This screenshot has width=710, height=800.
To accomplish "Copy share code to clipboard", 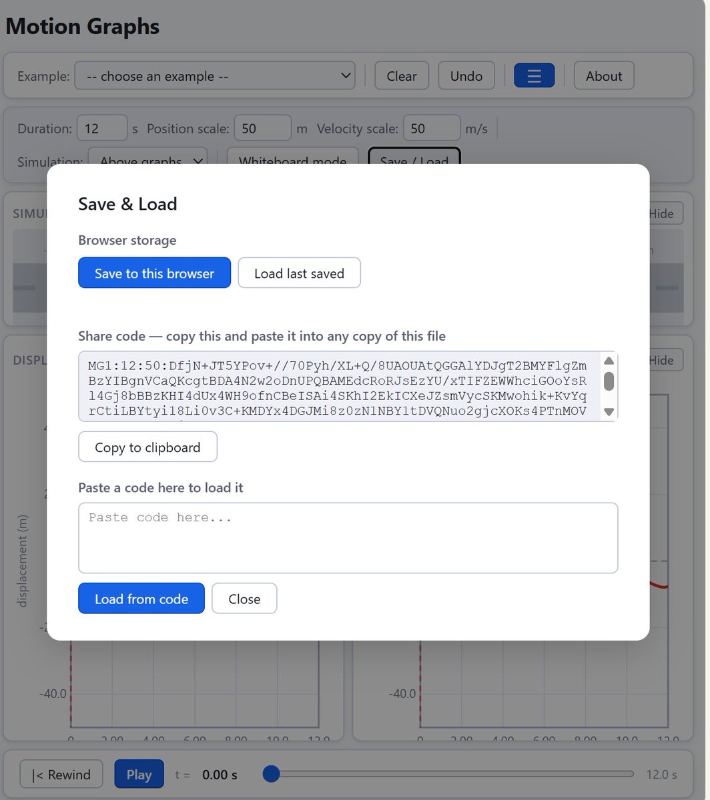I will pos(147,447).
